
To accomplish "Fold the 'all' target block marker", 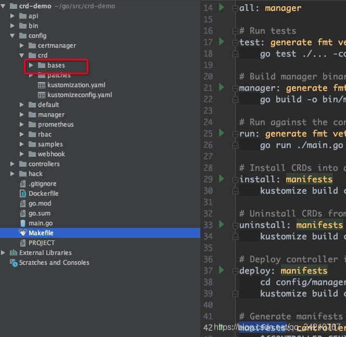I will pyautogui.click(x=235, y=9).
